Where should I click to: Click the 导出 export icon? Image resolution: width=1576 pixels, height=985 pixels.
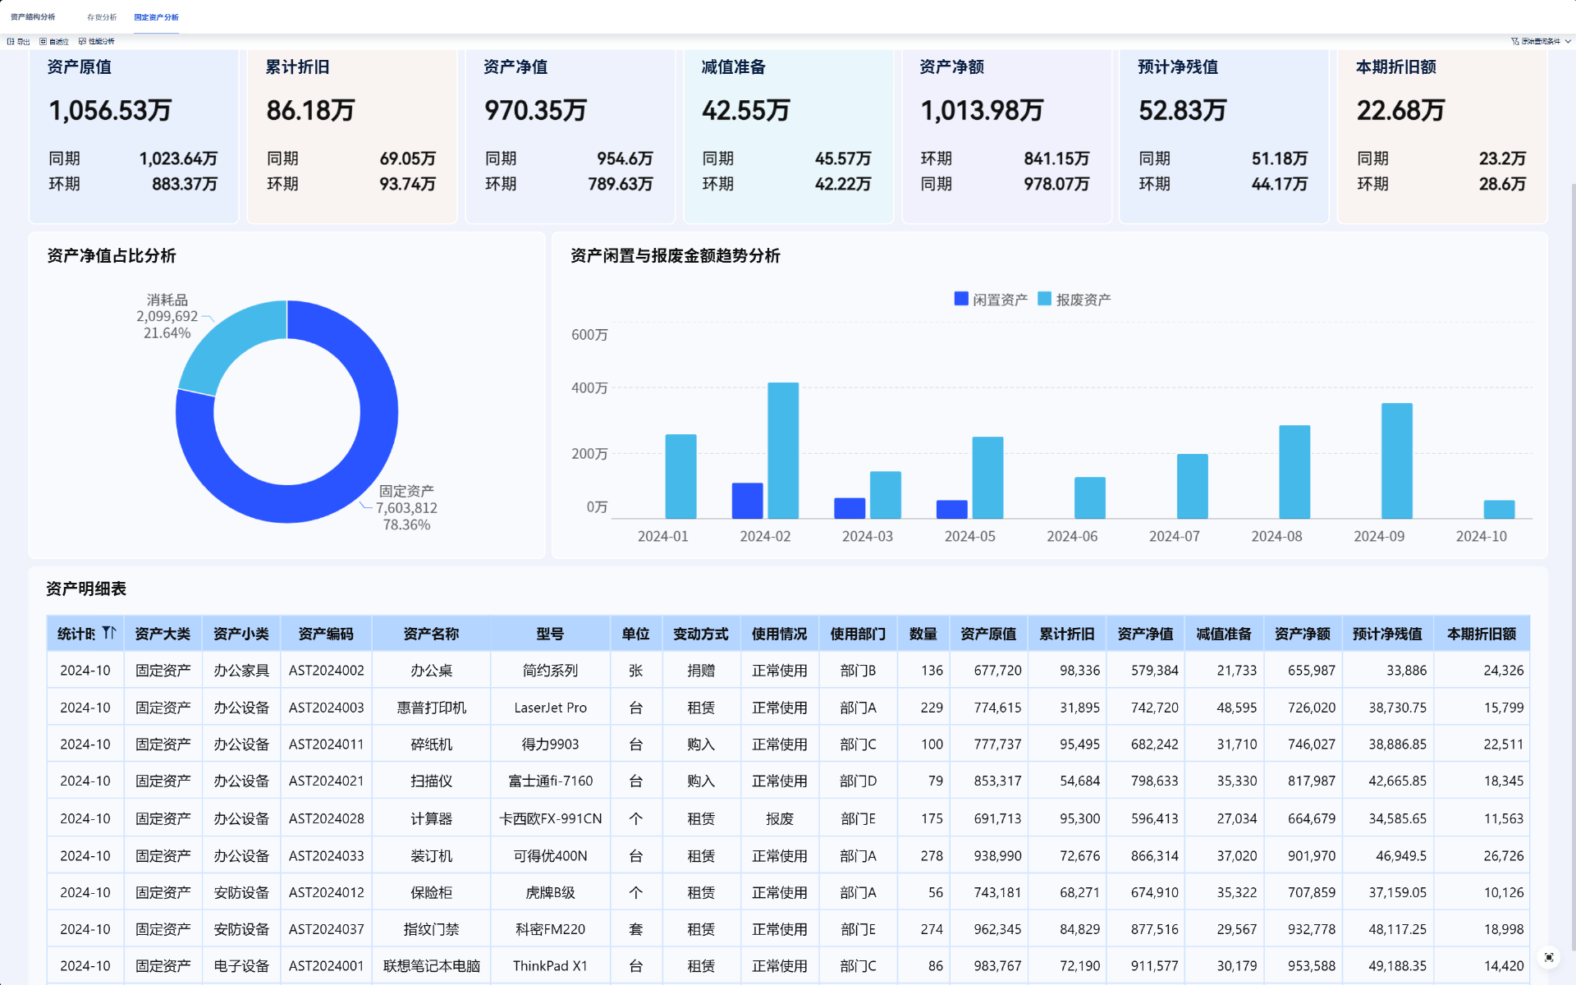(11, 41)
